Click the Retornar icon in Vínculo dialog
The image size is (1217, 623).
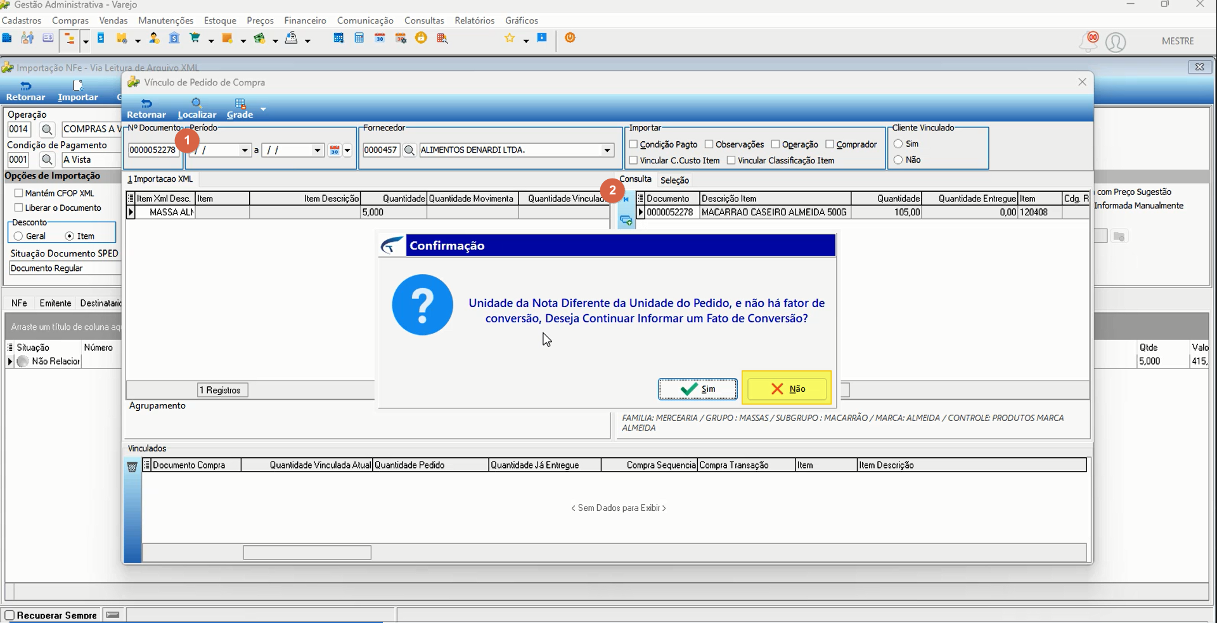point(146,103)
